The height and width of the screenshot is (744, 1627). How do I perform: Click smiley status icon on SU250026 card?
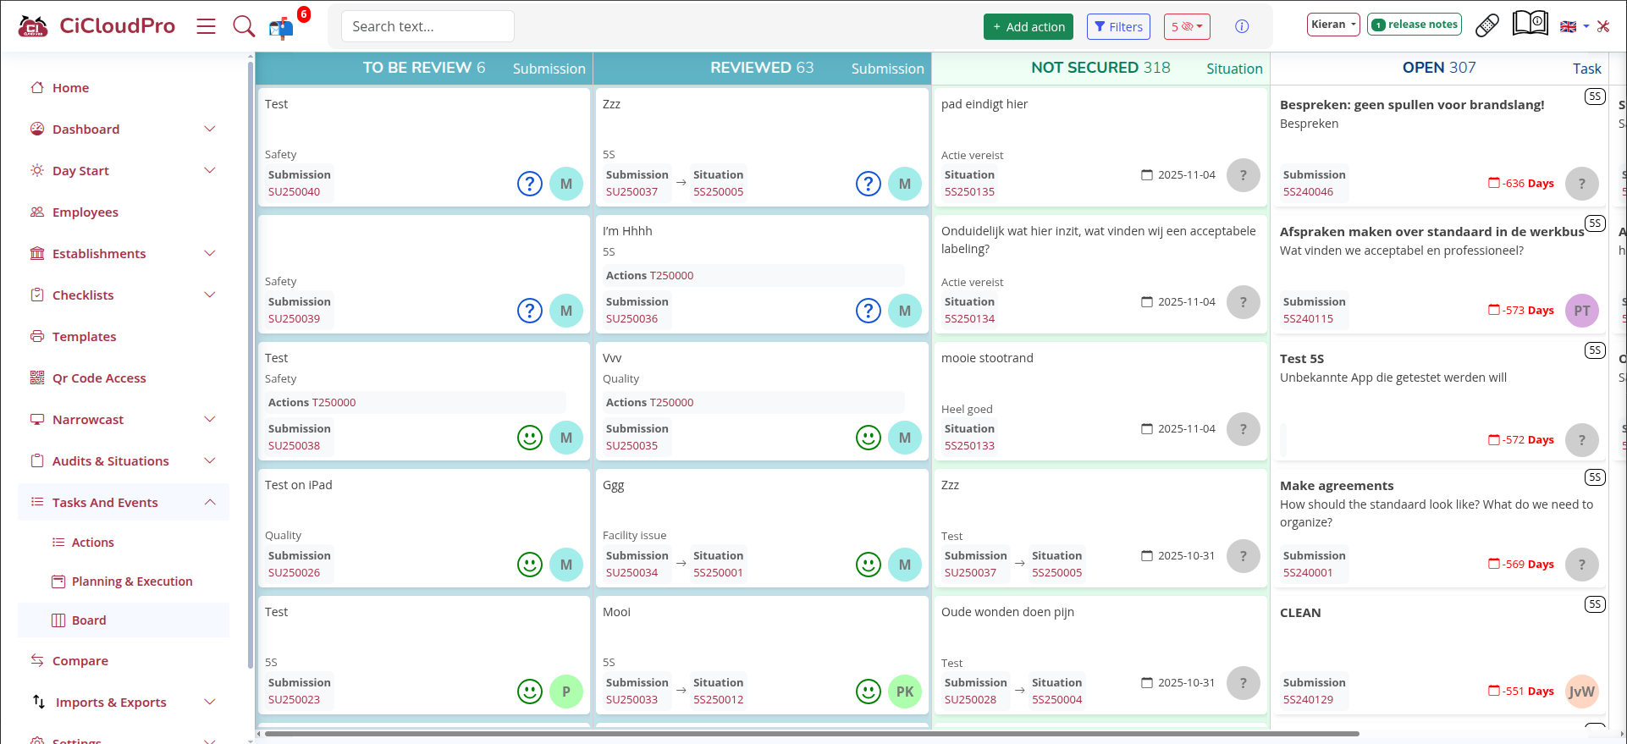tap(530, 565)
